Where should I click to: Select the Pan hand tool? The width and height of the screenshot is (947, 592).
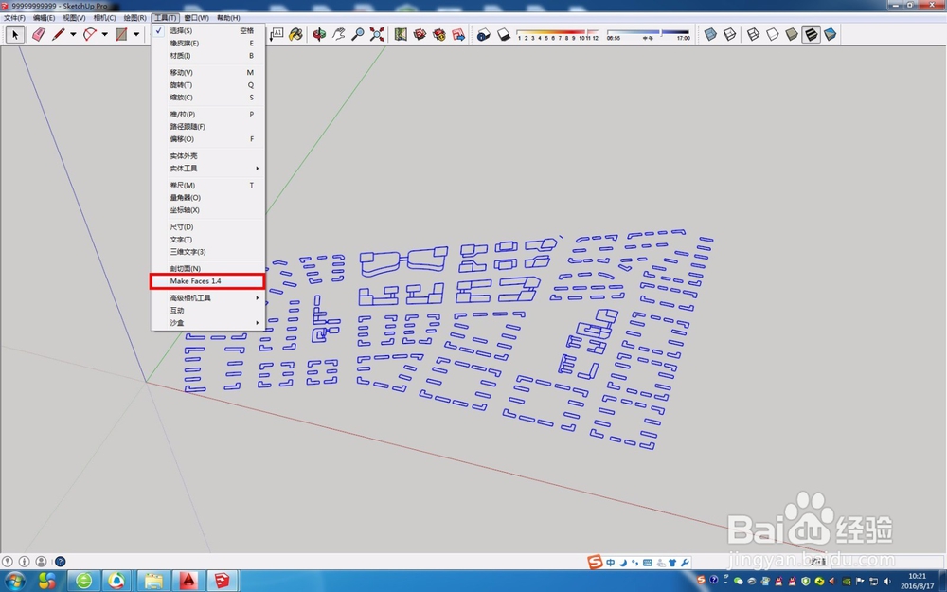338,34
